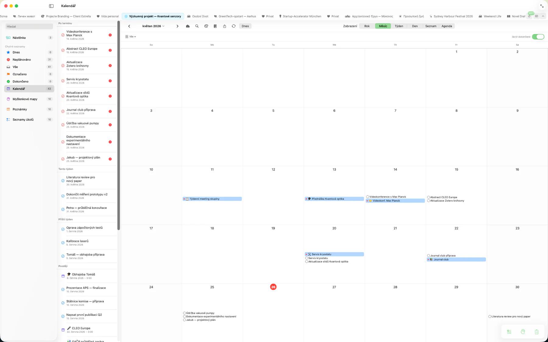Viewport: 548px width, 342px height.
Task: Select Vše smart list in sidebar
Action: tap(29, 67)
